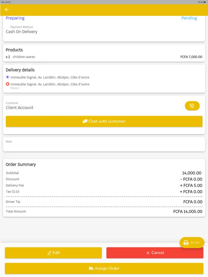This screenshot has height=277, width=208.
Task: Select the blue pickup location marker
Action: tap(8, 77)
